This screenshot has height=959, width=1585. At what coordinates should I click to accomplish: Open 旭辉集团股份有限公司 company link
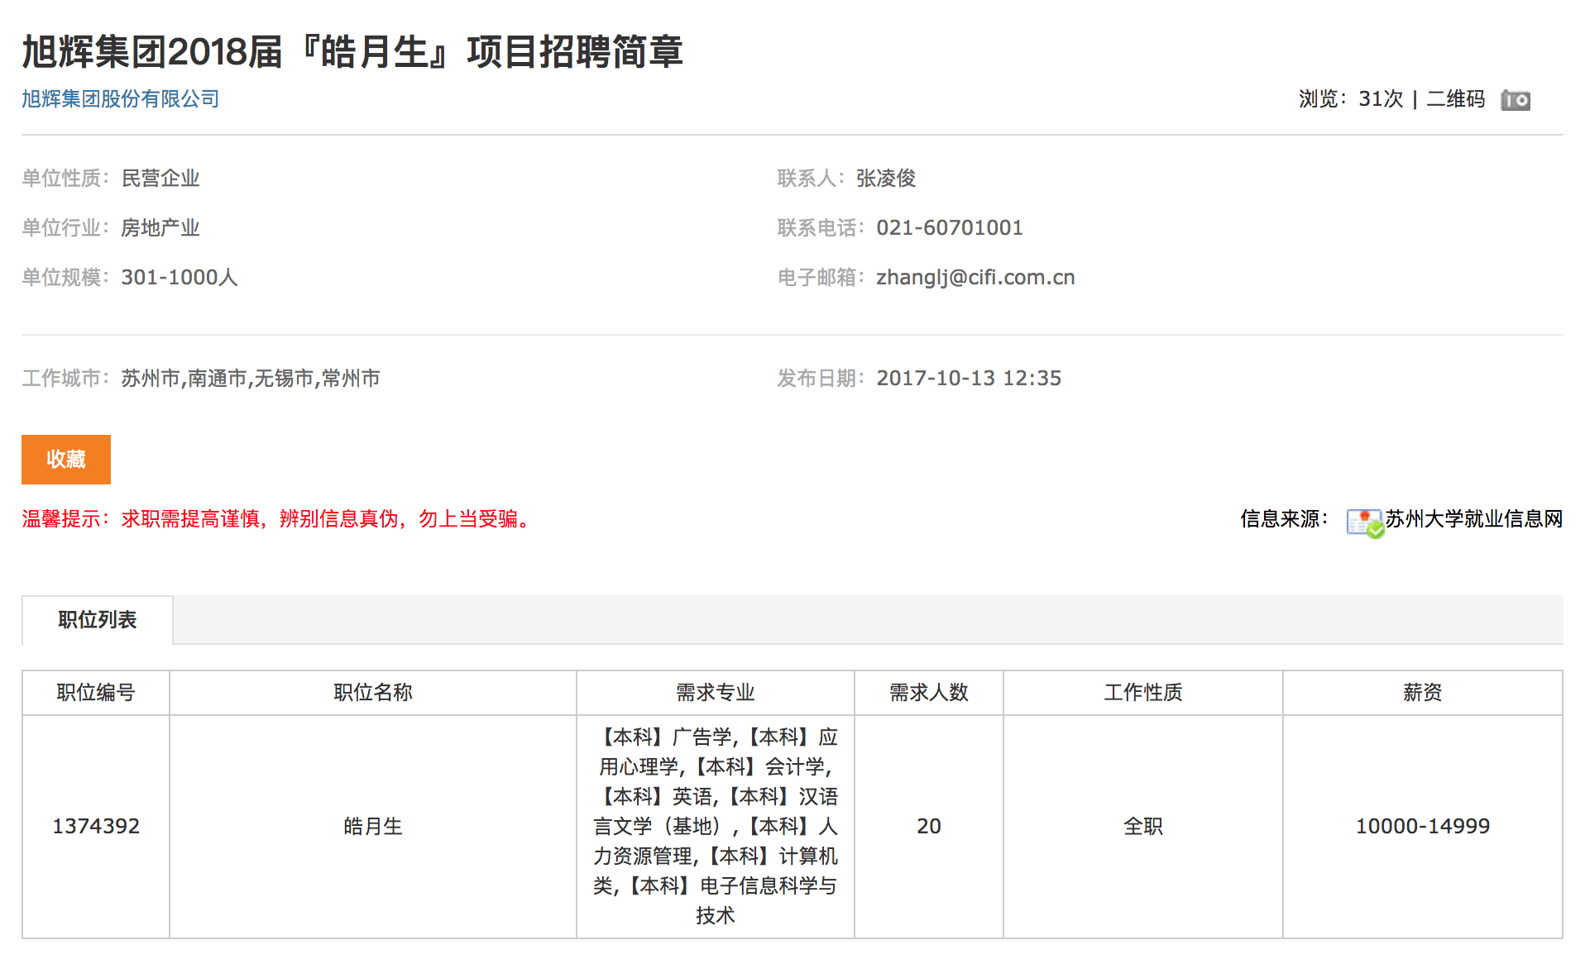[x=120, y=99]
